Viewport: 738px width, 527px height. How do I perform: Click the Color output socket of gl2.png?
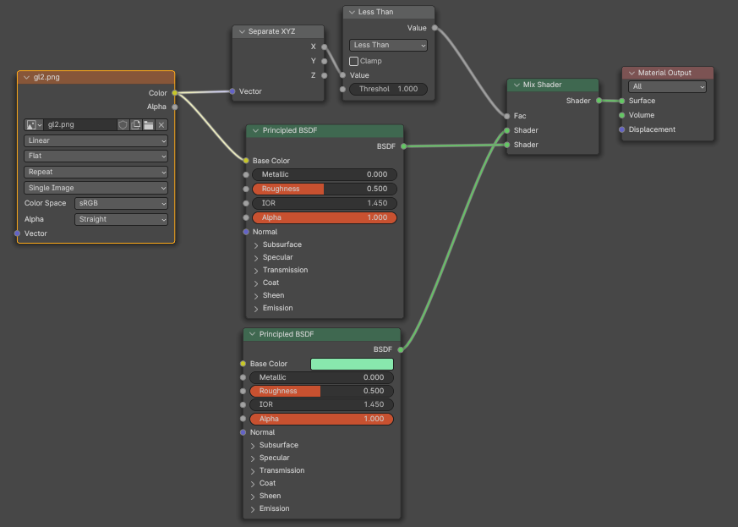click(175, 93)
